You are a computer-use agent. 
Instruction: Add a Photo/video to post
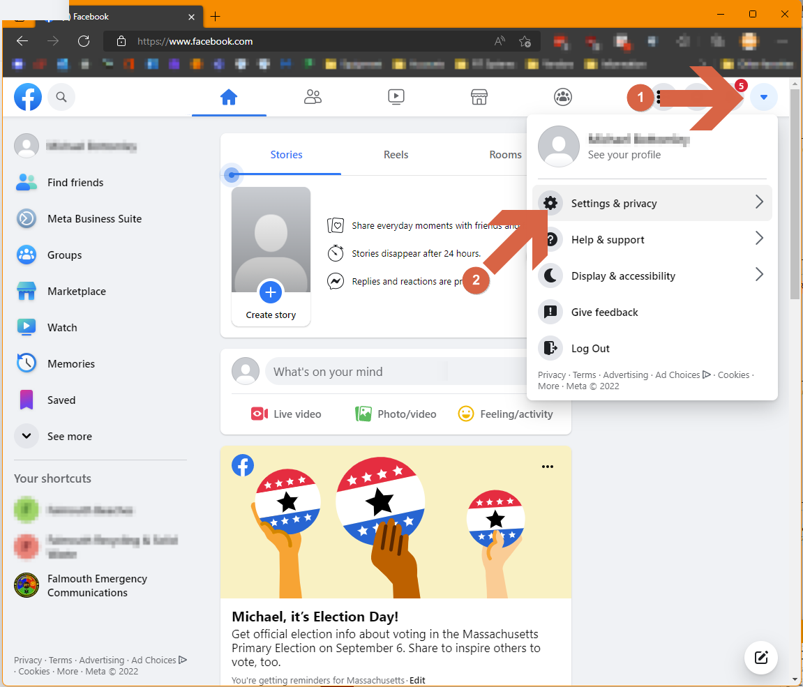(x=396, y=414)
